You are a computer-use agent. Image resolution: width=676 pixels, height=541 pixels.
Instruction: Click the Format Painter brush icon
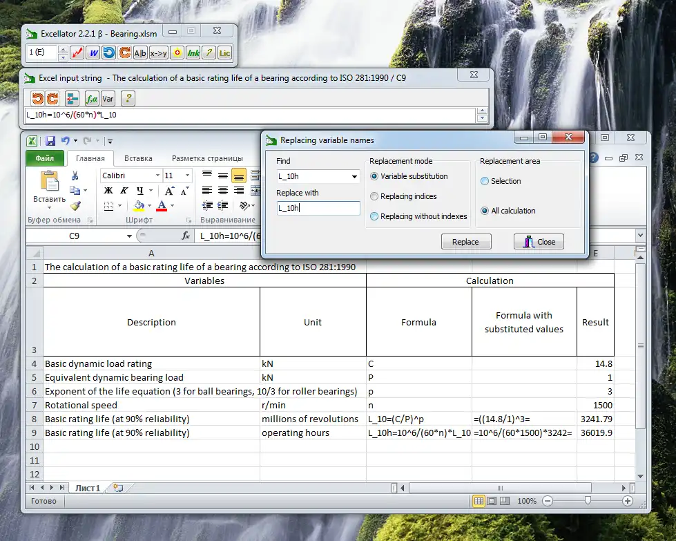[75, 206]
